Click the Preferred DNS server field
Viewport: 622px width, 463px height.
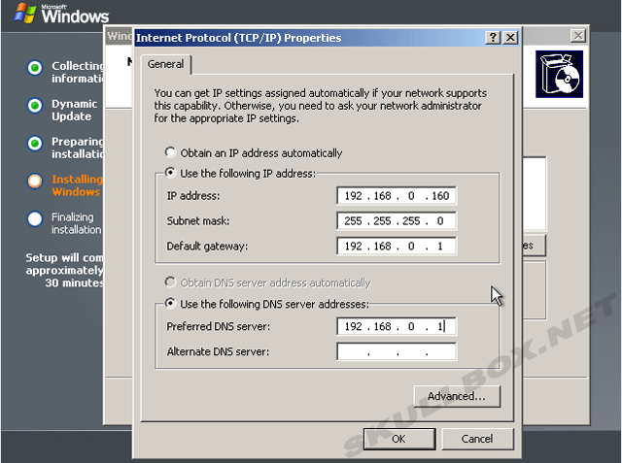[397, 326]
